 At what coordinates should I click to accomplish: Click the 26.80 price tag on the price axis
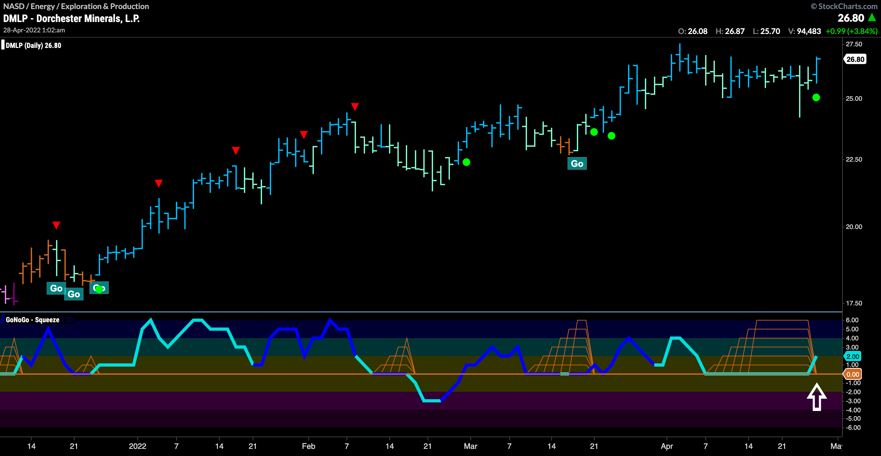(855, 59)
